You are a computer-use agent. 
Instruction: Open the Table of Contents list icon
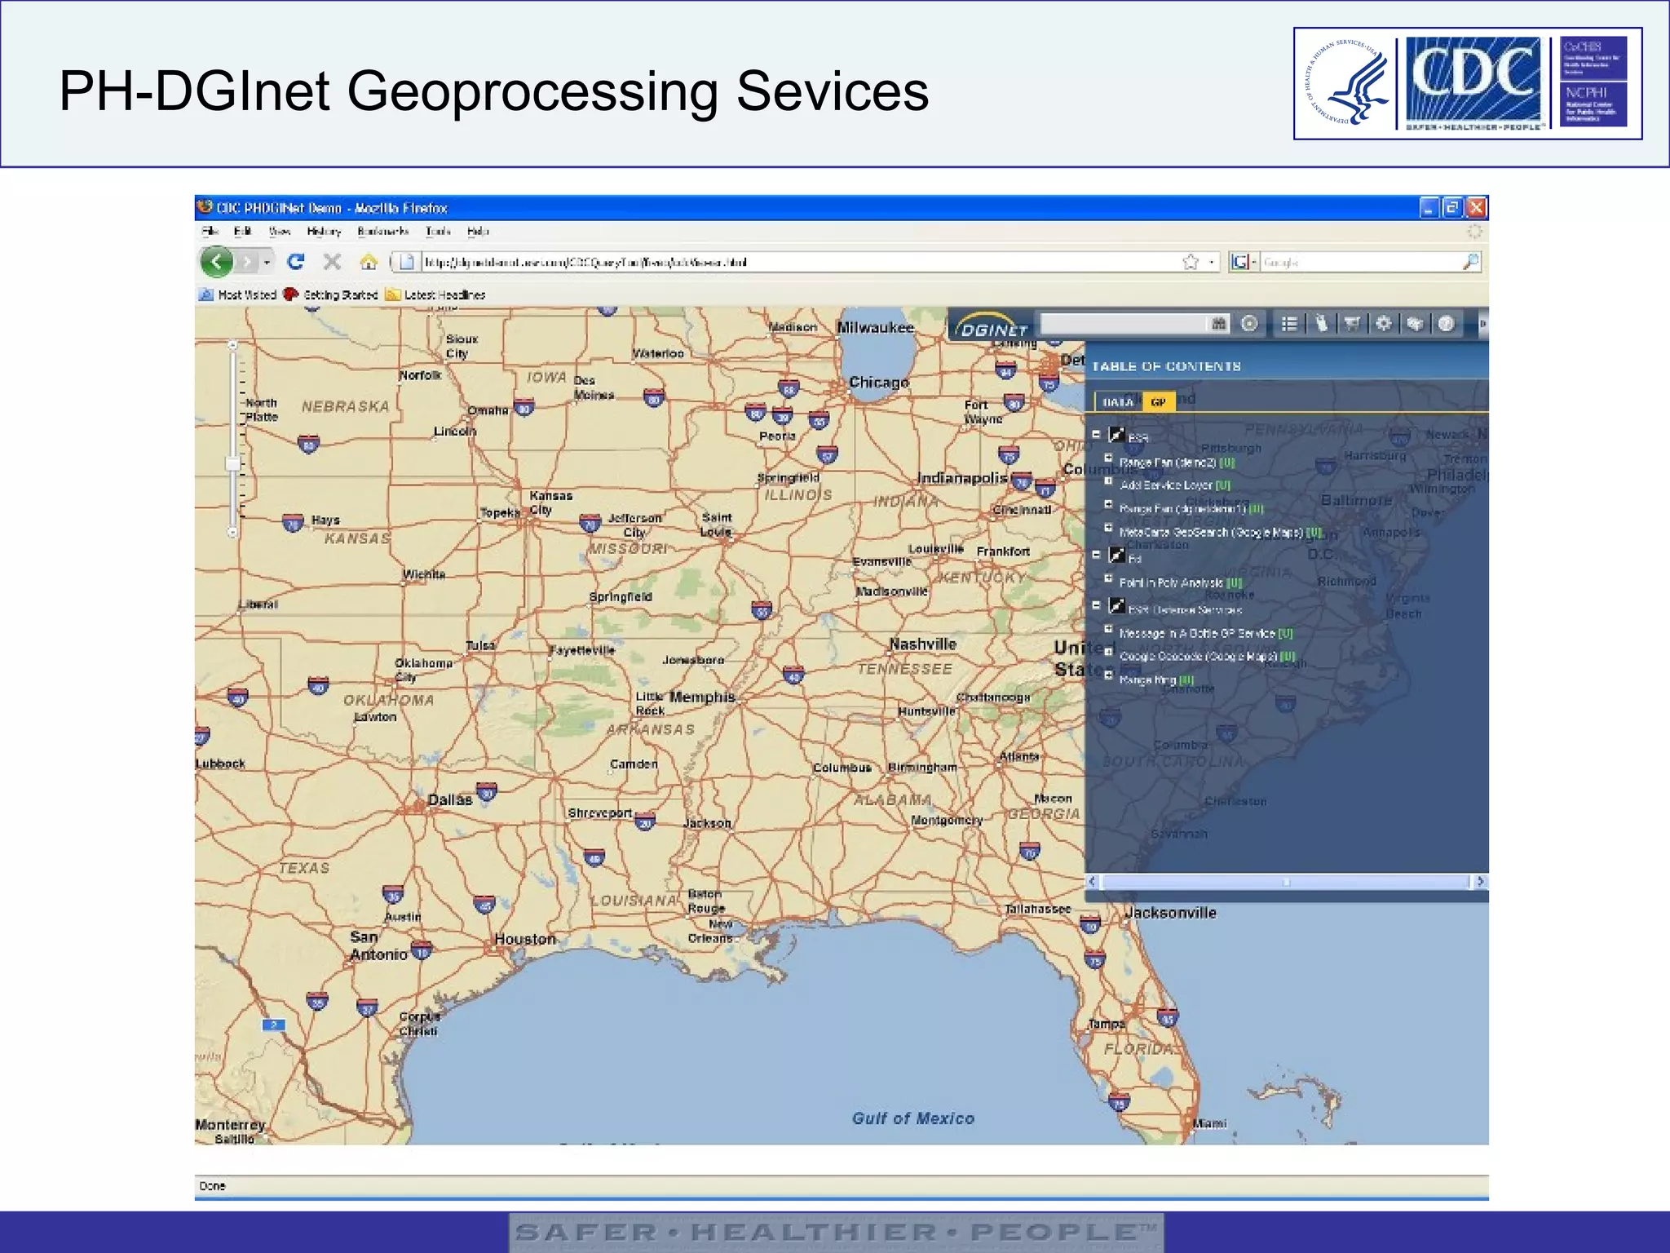[x=1289, y=324]
